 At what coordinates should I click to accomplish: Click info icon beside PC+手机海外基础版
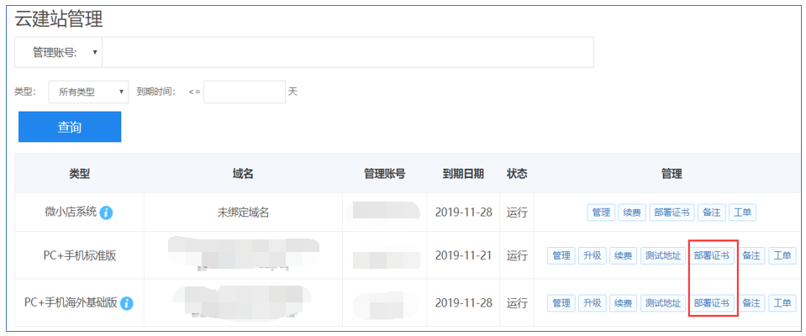[x=128, y=303]
